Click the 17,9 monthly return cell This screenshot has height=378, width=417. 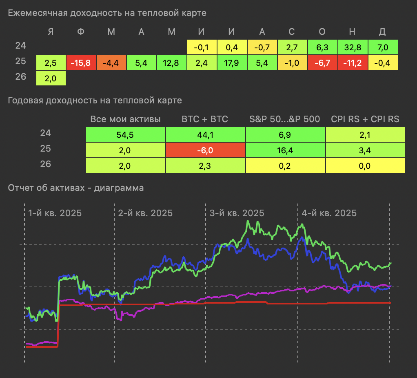click(232, 63)
